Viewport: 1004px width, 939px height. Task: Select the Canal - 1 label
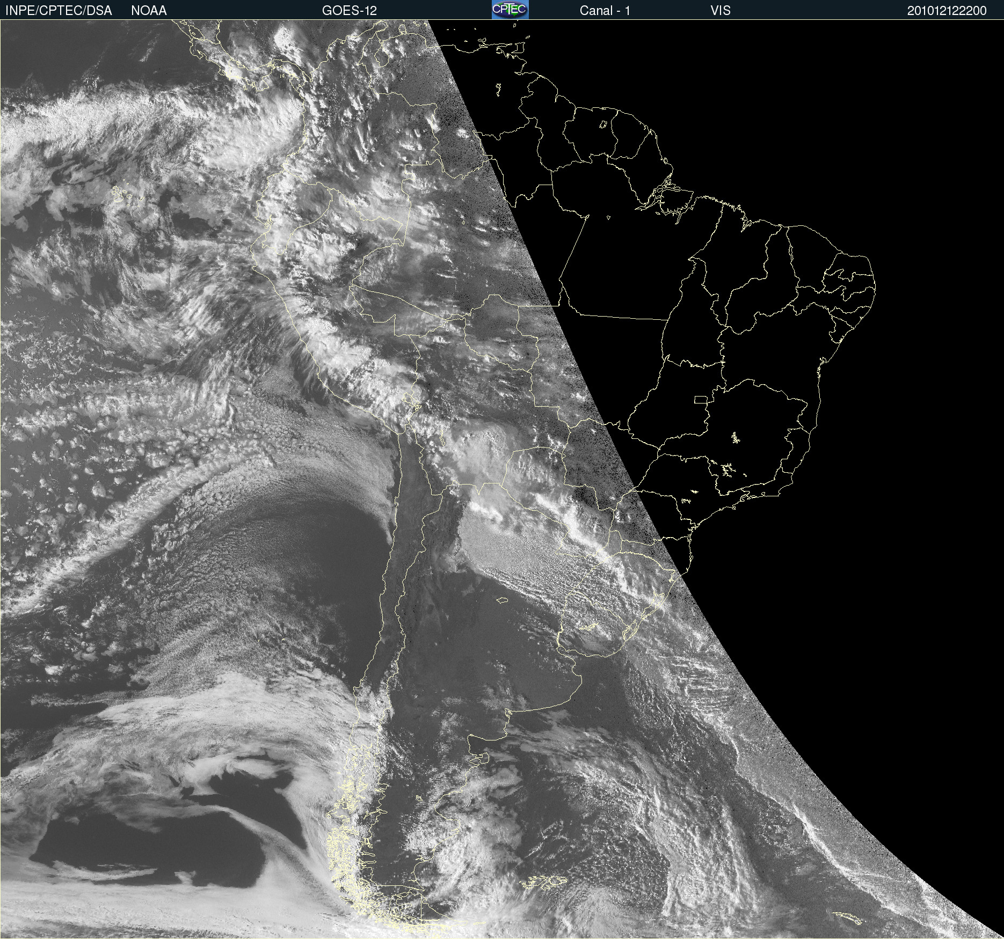605,11
